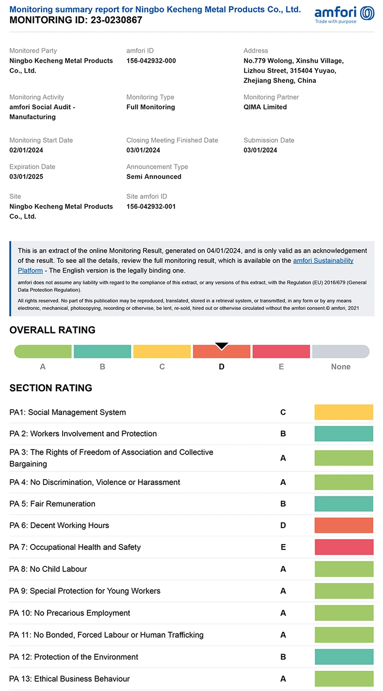Screen dimensions: 383x691
Task: Click the teal swatch for PA 2 Workers Involvement
Action: pos(344,434)
